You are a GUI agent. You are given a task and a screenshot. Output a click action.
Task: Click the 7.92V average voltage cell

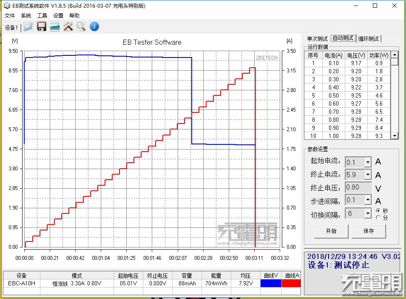(x=245, y=283)
